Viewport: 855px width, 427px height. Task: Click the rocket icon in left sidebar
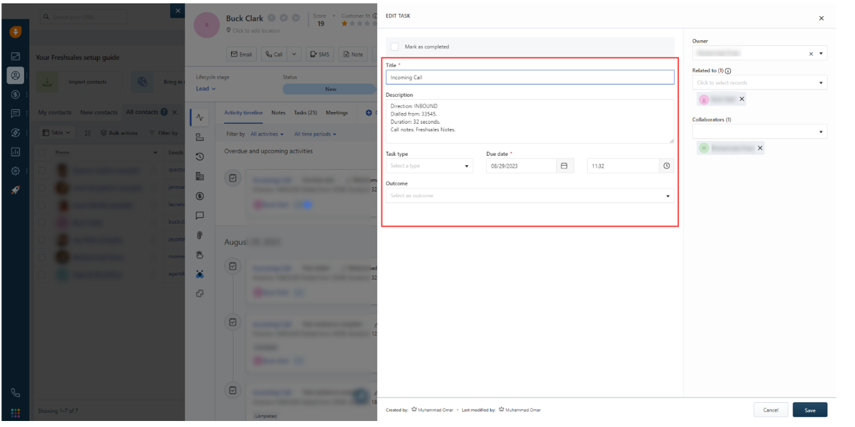click(x=15, y=190)
